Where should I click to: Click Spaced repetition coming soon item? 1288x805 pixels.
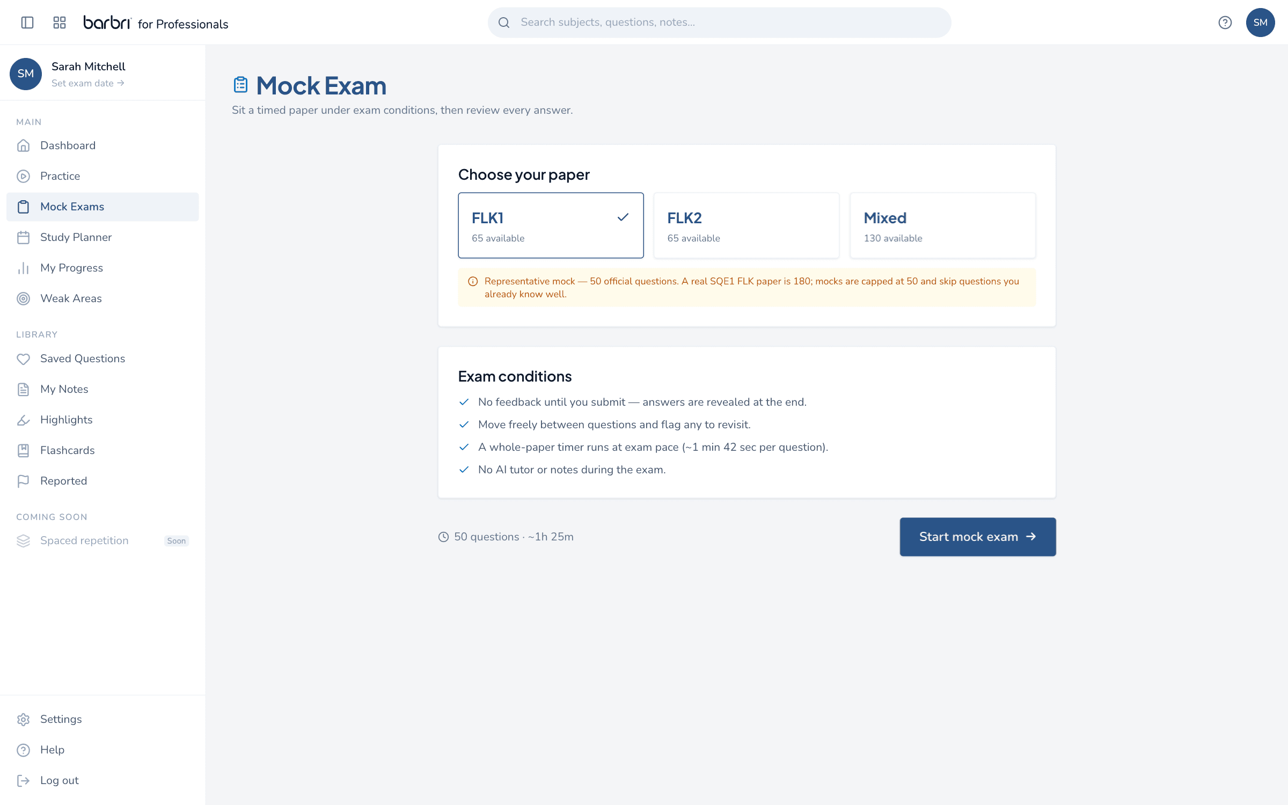click(103, 540)
